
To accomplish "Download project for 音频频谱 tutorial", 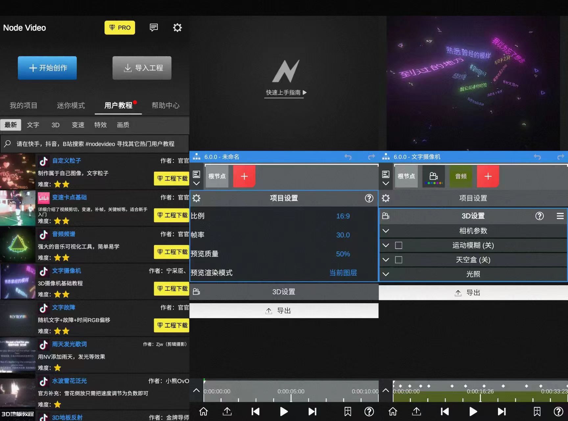I will tap(172, 252).
